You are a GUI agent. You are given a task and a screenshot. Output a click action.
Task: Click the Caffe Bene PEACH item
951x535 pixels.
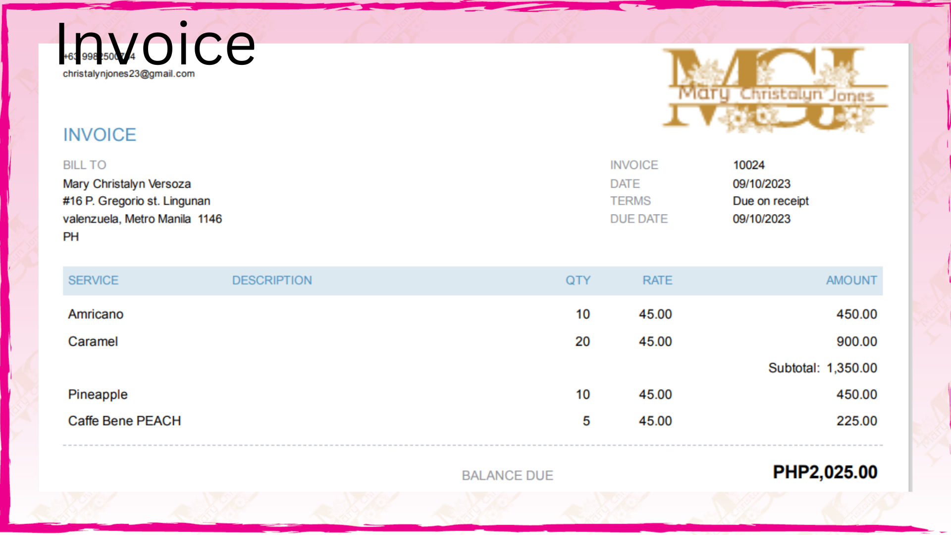(124, 421)
